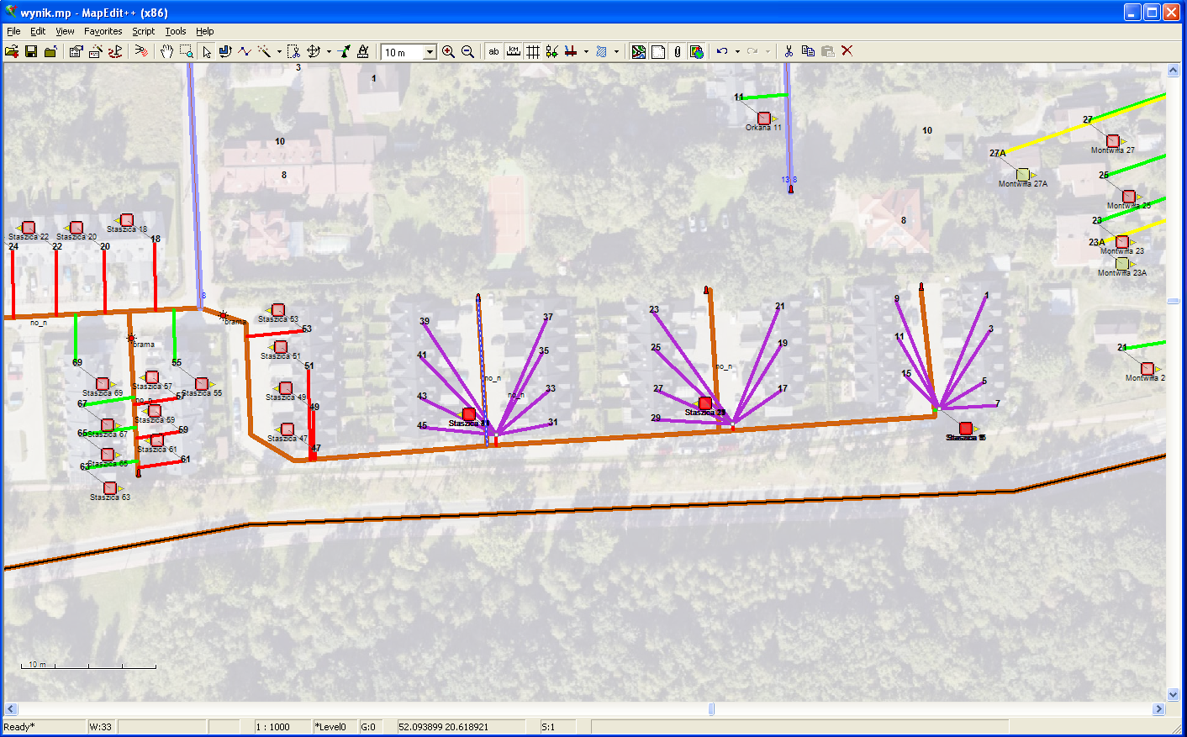Click the zoom in magnifier
This screenshot has width=1187, height=737.
coord(449,51)
